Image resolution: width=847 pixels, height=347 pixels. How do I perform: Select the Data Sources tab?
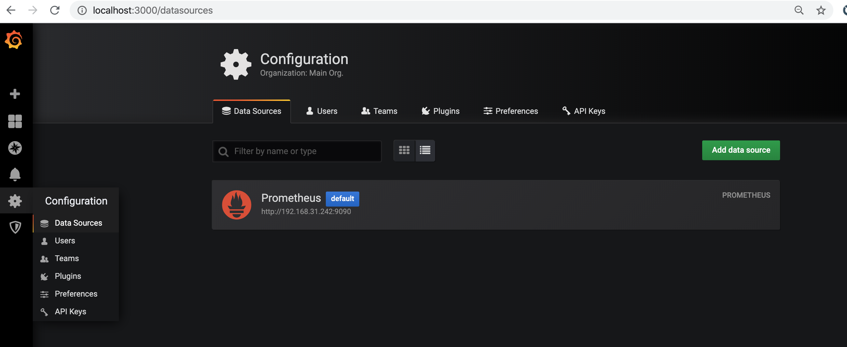point(252,111)
